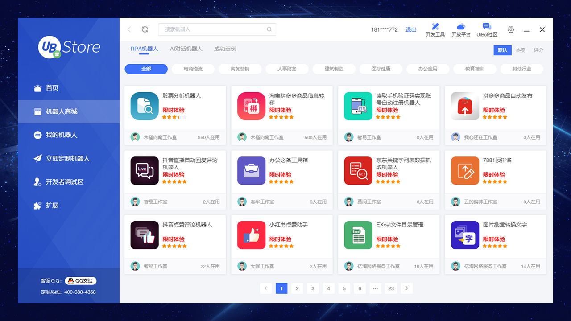Click the EXcel文件目录管理 spreadsheet icon

coord(358,235)
